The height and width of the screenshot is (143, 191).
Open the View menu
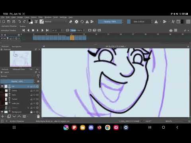(x=14, y=17)
